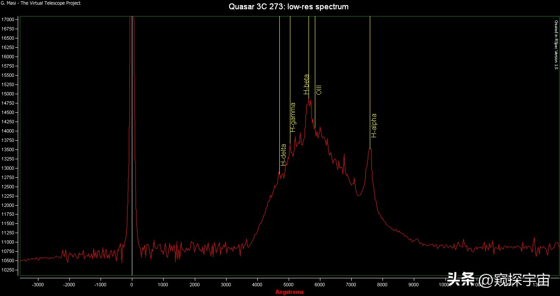This screenshot has width=560, height=296.
Task: Select the 13500 y-axis tick value
Action: [x=10, y=149]
